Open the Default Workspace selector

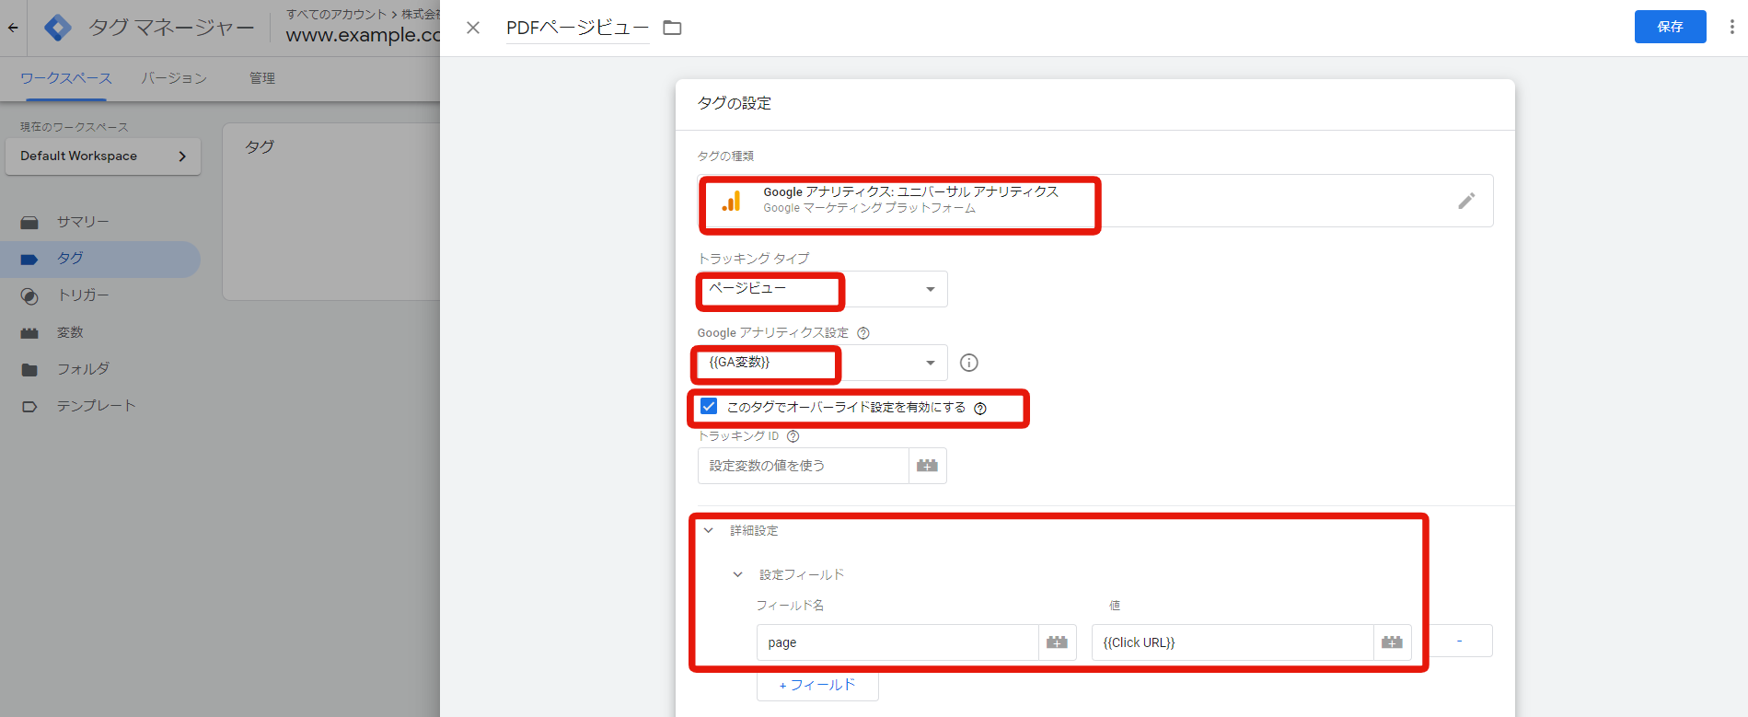coord(103,156)
